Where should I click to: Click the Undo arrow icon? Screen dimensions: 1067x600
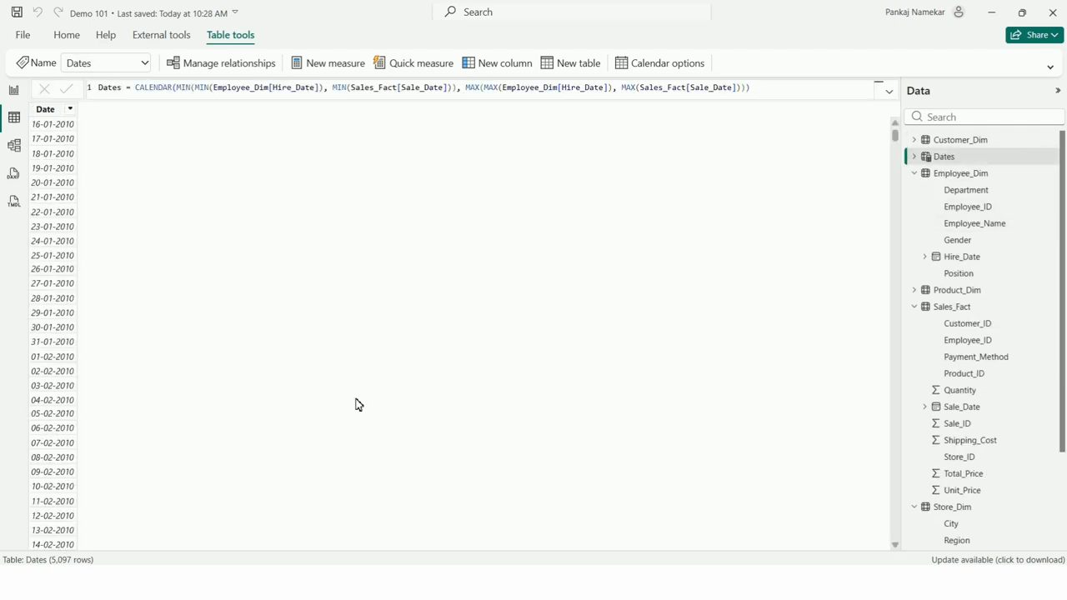(38, 12)
